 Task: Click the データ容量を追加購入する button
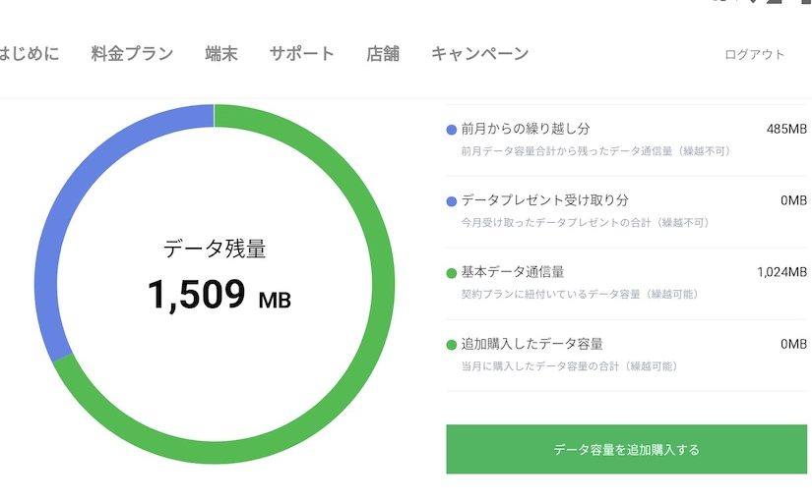[627, 449]
